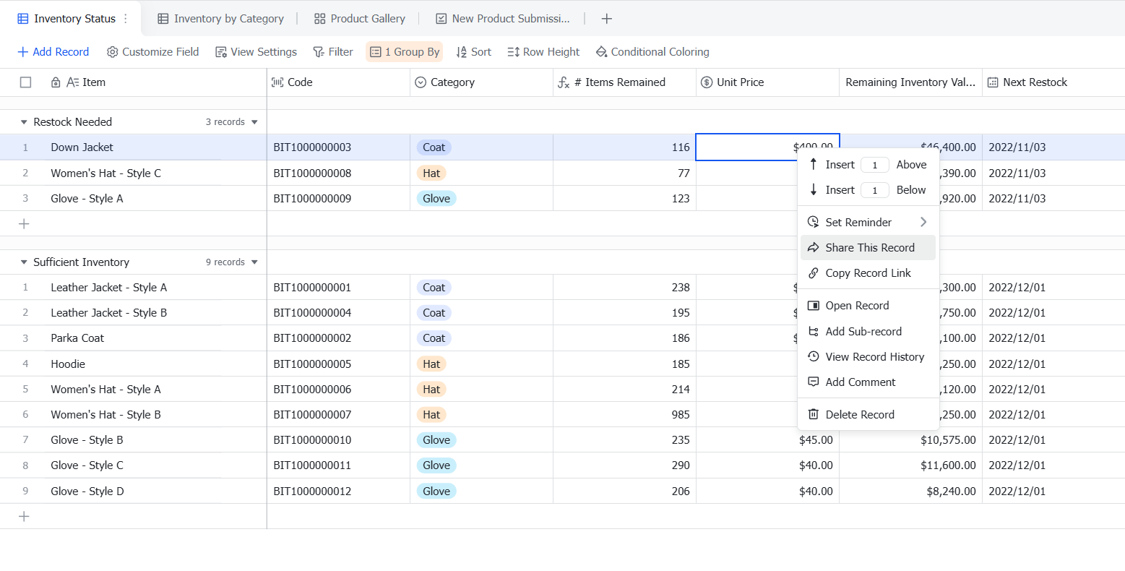Viewport: 1125px width, 571px height.
Task: Click the down arrow icon for Insert Below
Action: [x=814, y=189]
